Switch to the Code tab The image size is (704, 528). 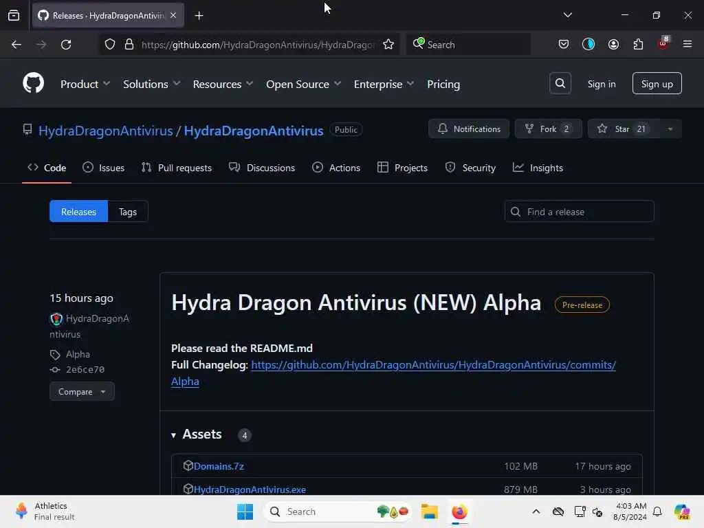coord(47,168)
